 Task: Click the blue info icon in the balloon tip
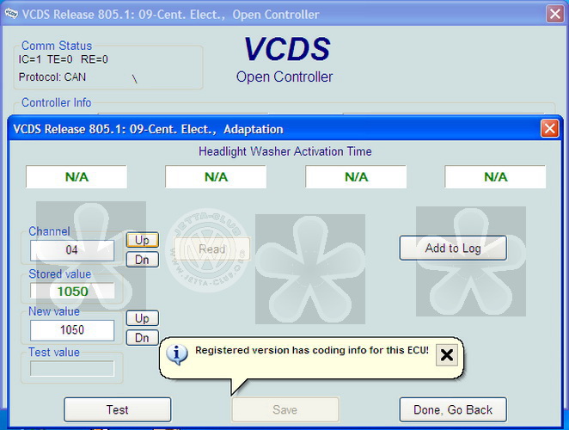coord(177,353)
